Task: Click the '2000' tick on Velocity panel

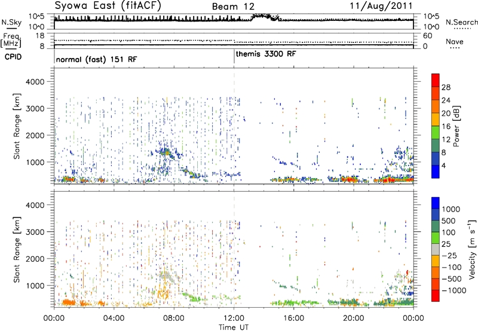Action: 35,259
